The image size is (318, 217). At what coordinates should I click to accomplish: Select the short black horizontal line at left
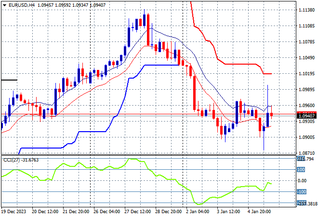click(x=9, y=80)
